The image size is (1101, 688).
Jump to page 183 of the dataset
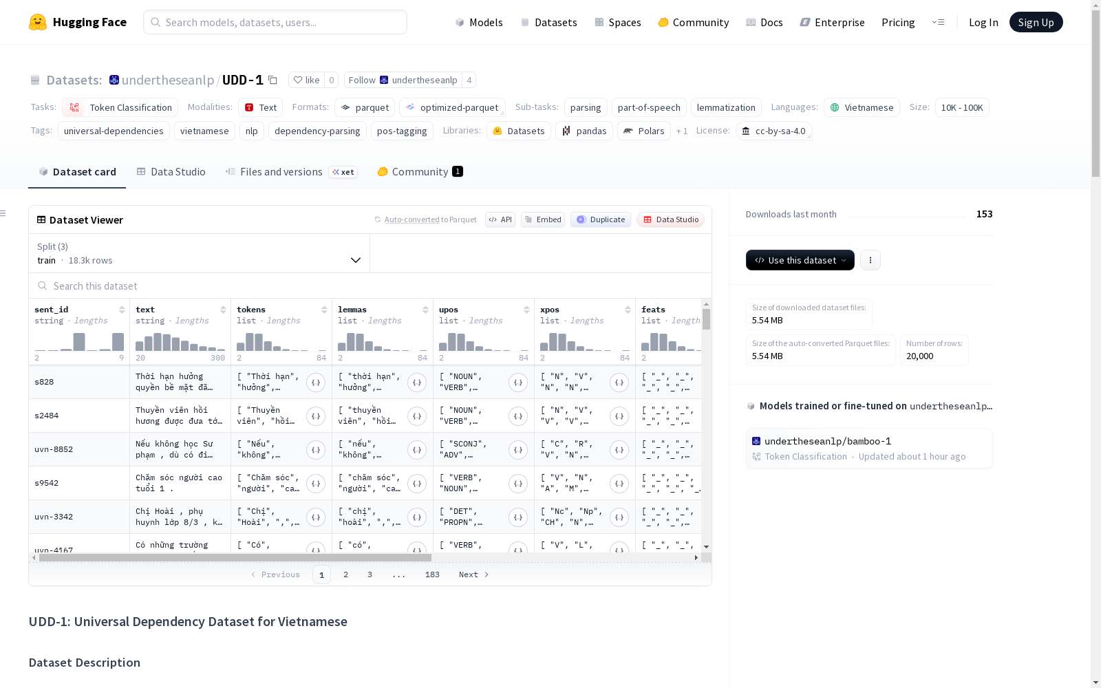(x=432, y=574)
